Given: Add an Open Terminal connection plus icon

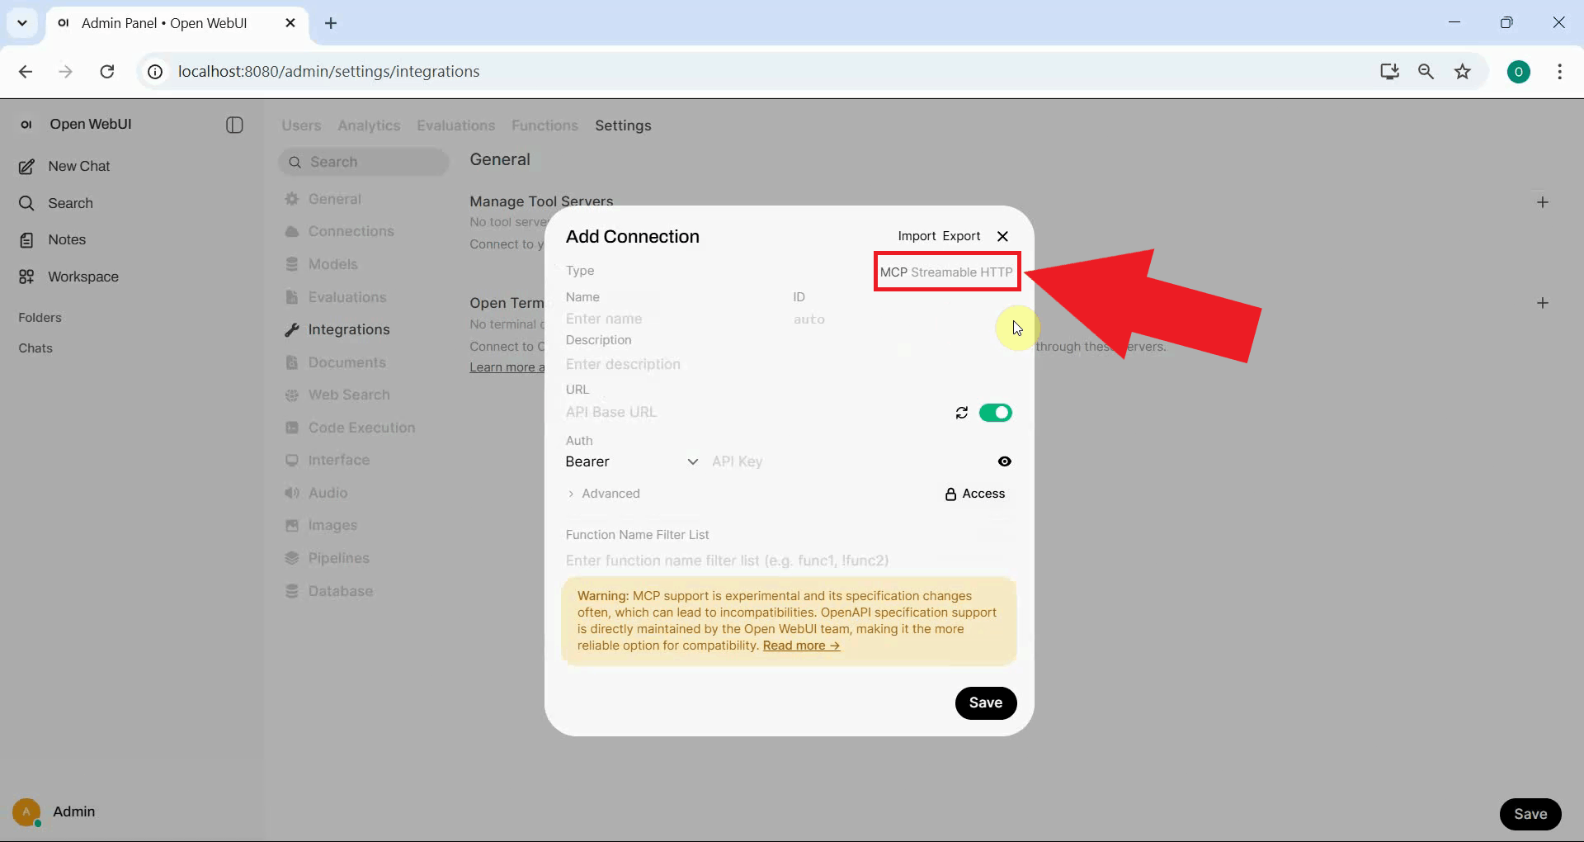Looking at the screenshot, I should pos(1543,303).
